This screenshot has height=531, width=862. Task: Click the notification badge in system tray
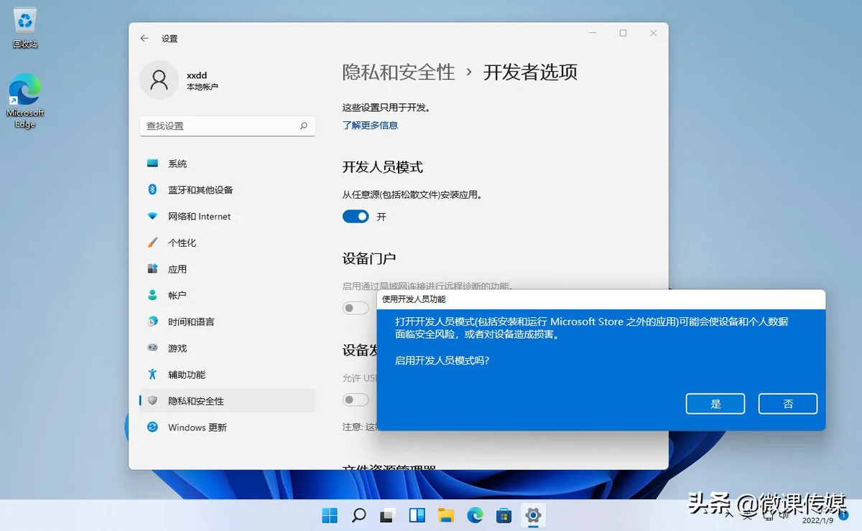click(844, 515)
